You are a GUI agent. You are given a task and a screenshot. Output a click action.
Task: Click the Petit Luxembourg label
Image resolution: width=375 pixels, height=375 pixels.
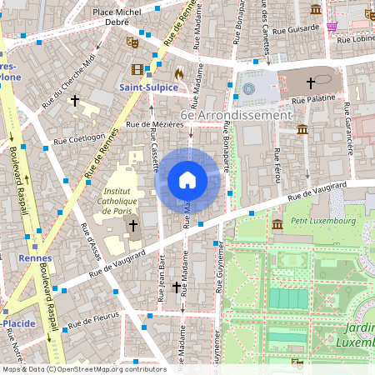323,221
